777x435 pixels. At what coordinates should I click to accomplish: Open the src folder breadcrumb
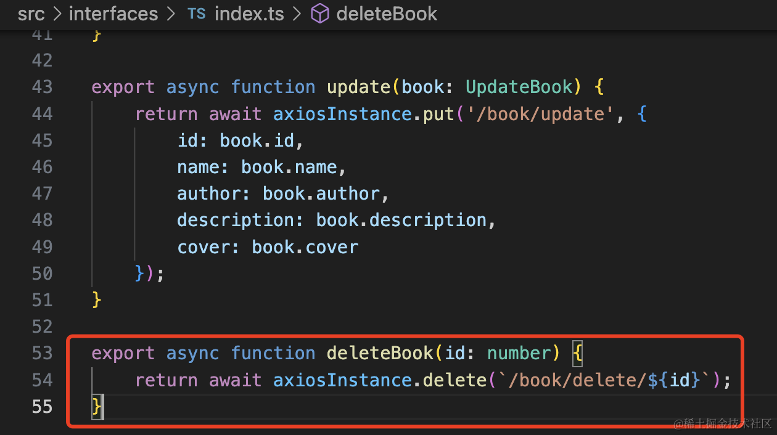coord(31,14)
